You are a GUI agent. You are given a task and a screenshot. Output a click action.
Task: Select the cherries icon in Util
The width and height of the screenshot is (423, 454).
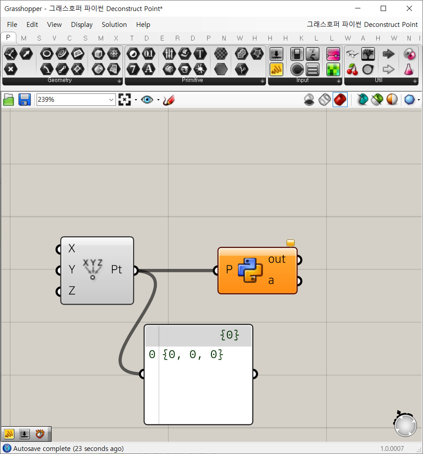pos(352,70)
